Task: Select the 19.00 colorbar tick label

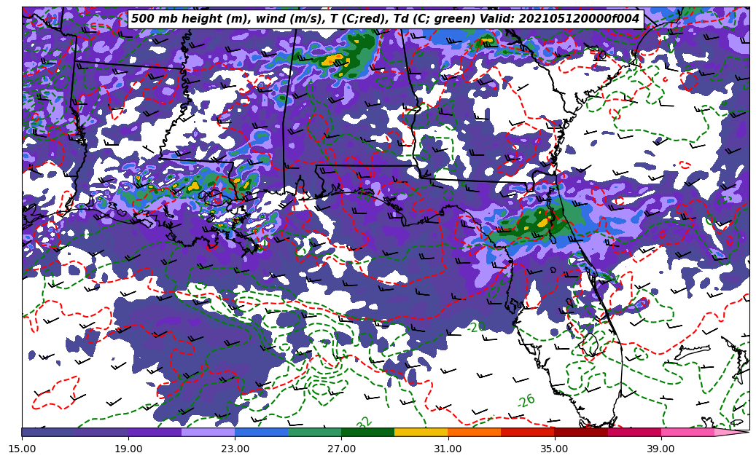Action: (128, 449)
